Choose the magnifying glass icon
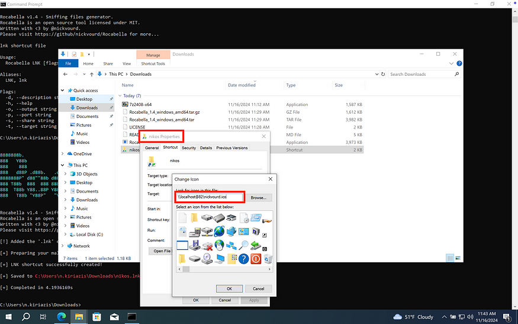The image size is (518, 324). coord(243,245)
